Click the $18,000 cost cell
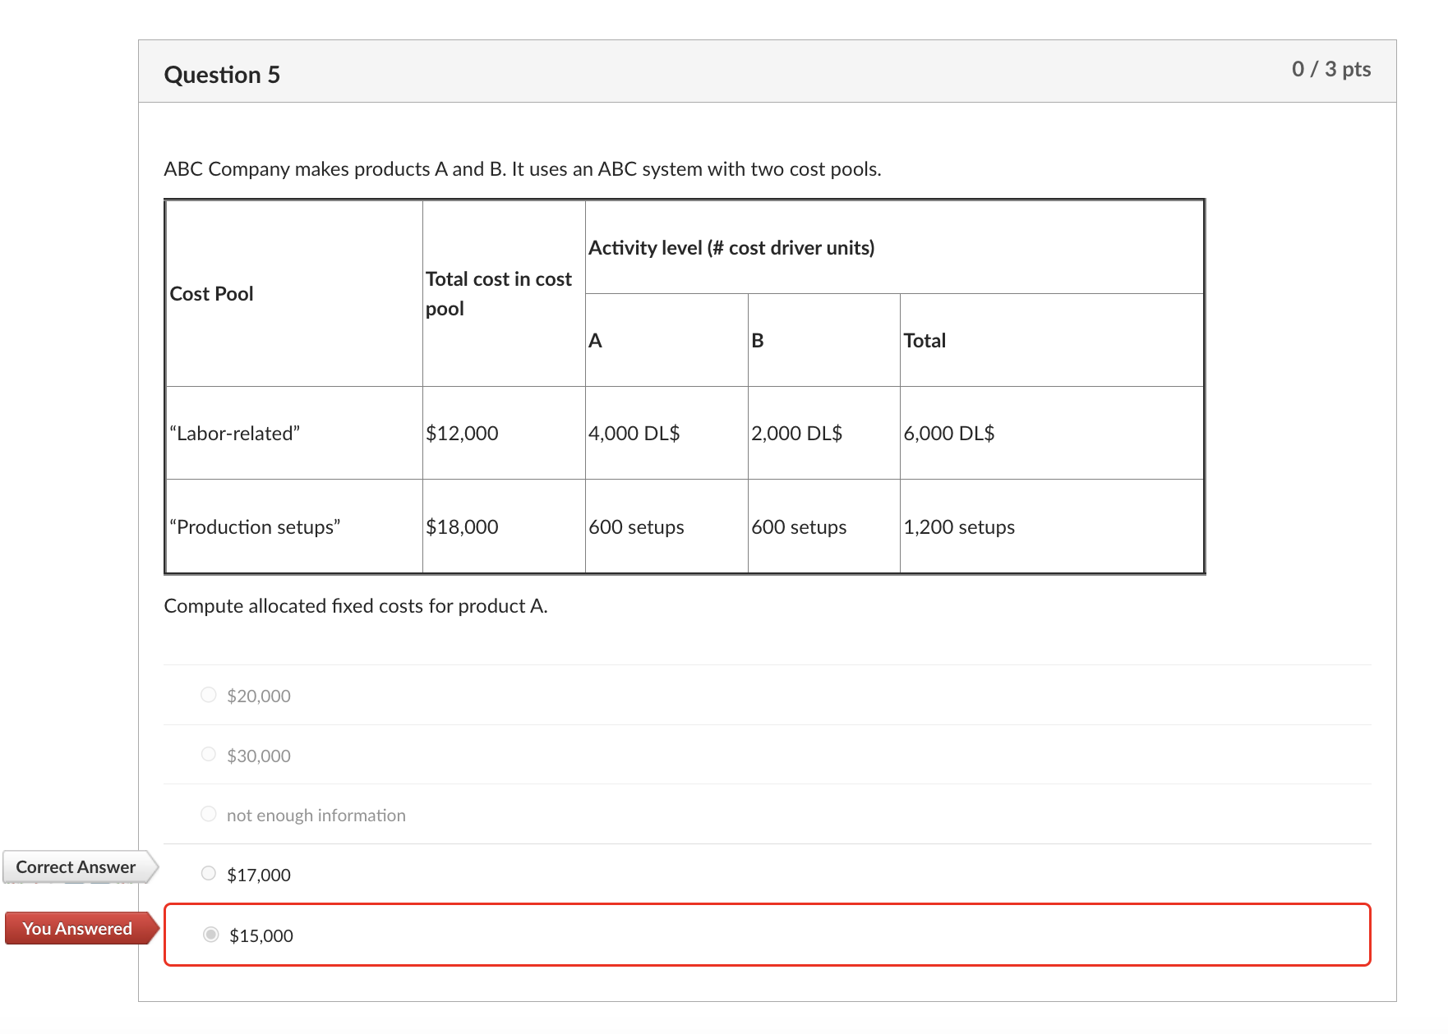 [x=462, y=527]
